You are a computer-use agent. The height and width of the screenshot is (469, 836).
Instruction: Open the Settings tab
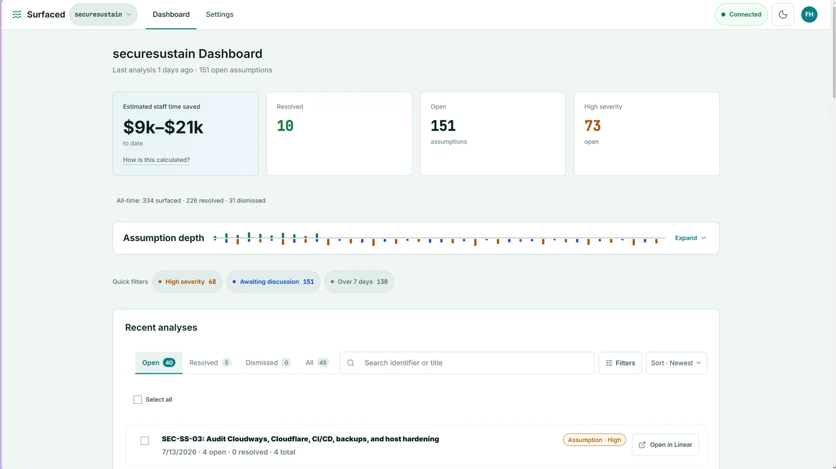(219, 15)
